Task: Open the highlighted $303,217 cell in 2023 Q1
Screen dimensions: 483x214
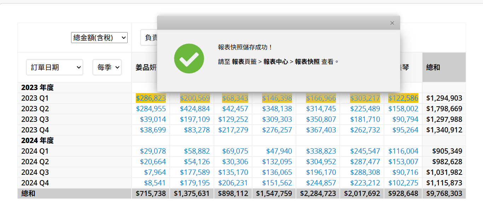Action: click(365, 98)
